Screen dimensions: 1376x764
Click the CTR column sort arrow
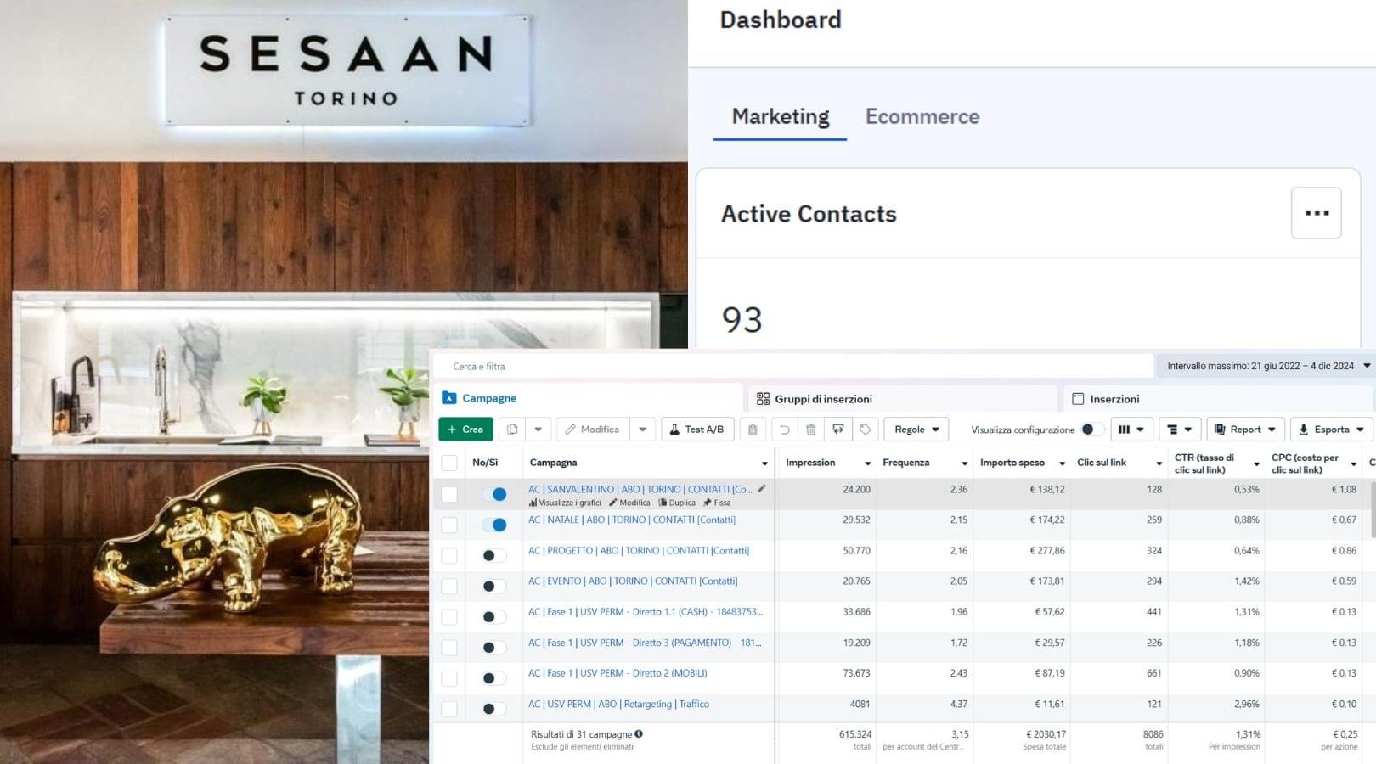[x=1256, y=463]
